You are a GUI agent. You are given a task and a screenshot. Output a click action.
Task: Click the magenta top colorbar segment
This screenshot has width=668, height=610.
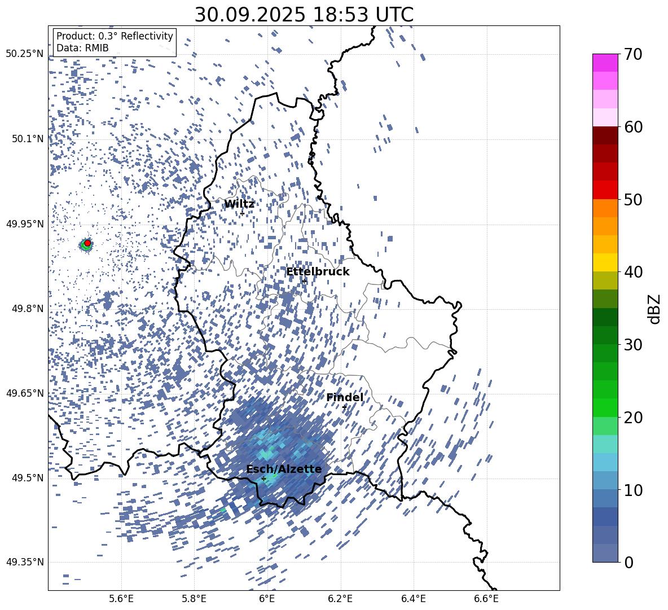(605, 63)
